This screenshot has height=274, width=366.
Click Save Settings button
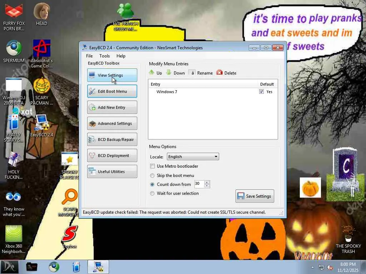click(x=254, y=196)
